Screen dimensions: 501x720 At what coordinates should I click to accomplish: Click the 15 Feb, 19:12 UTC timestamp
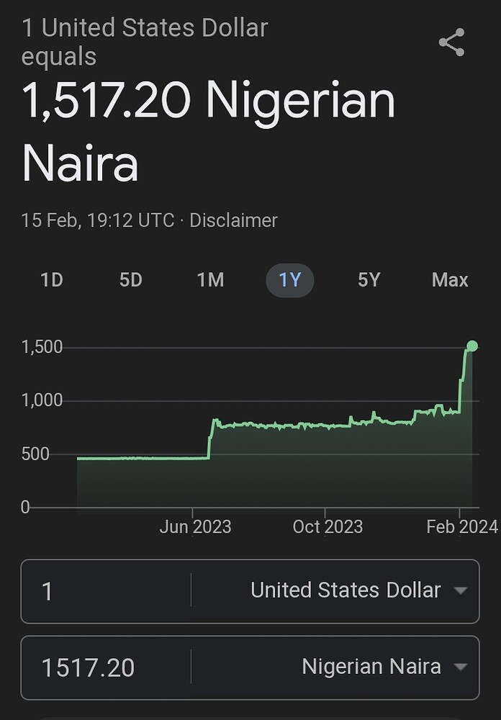[98, 220]
